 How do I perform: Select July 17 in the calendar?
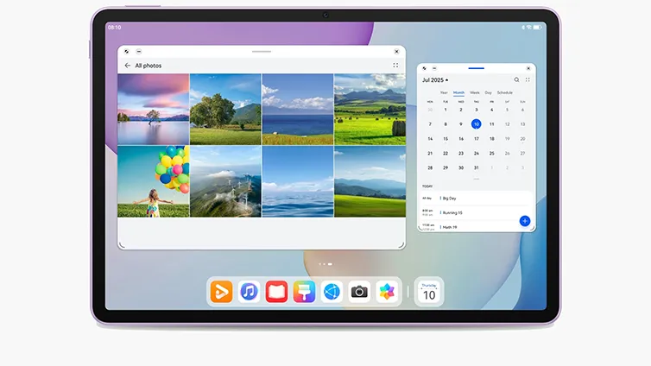coord(476,138)
